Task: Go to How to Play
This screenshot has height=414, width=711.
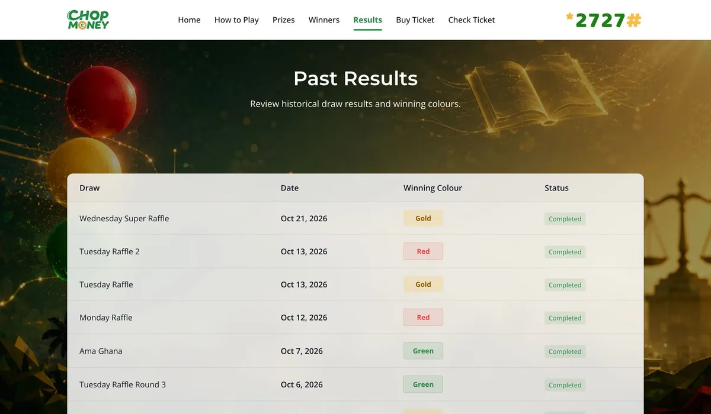Action: click(236, 20)
